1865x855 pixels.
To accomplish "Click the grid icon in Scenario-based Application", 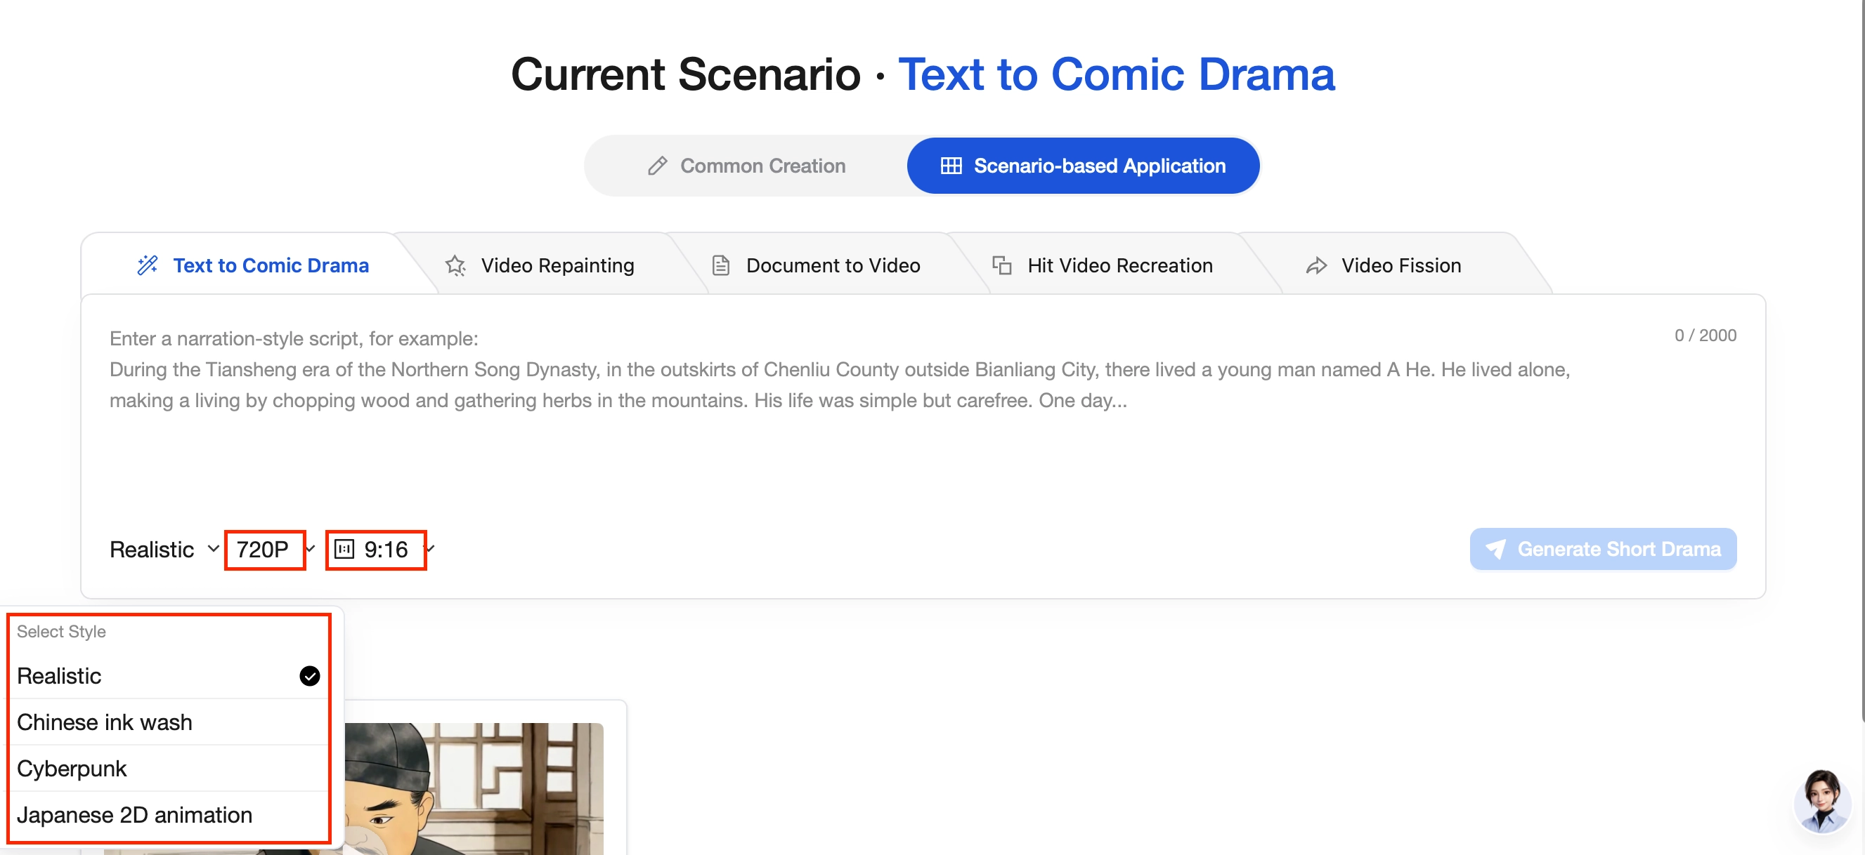I will point(951,166).
